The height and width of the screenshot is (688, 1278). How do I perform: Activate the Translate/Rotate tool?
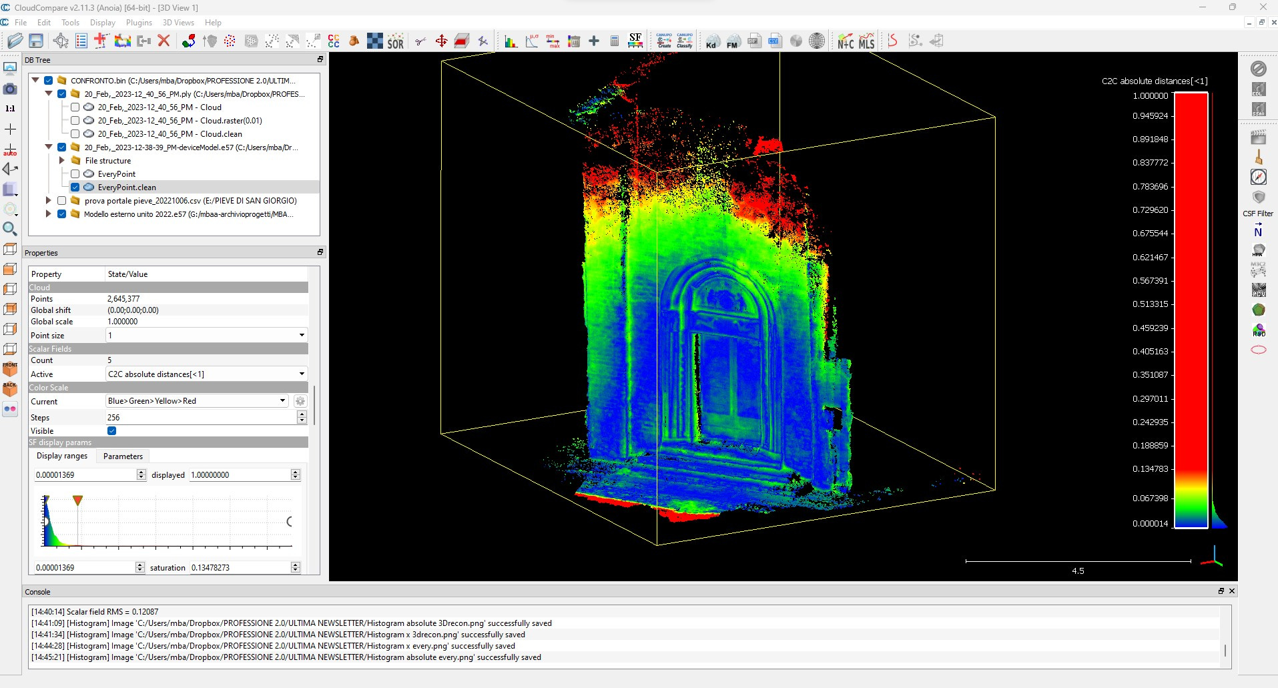tap(441, 41)
